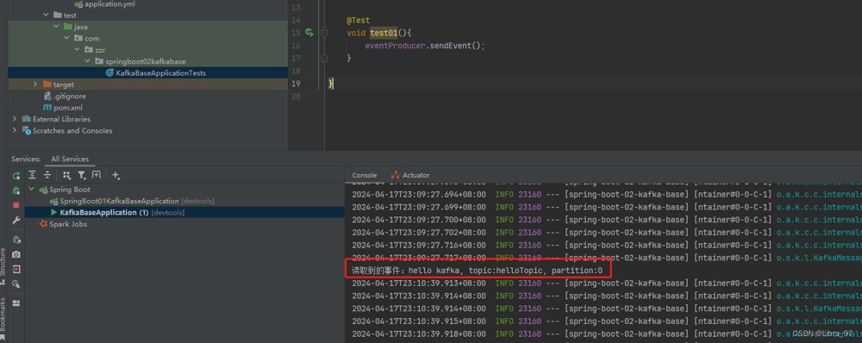Viewport: 862px width, 343px height.
Task: Click the Rerun button in Services sidebar
Action: coord(16,175)
